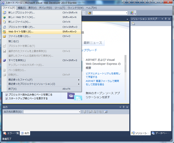Click the New Project icon in File menu
174x143 pixels.
pos(4,13)
